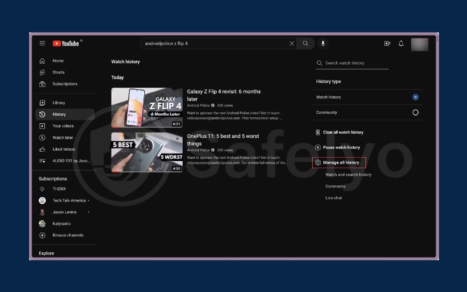
Task: Click Android Police under Galaxy video
Action: click(x=198, y=106)
